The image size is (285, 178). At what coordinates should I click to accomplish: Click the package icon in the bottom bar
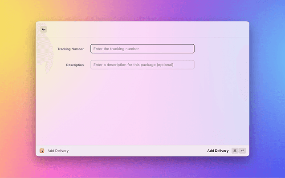[42, 151]
